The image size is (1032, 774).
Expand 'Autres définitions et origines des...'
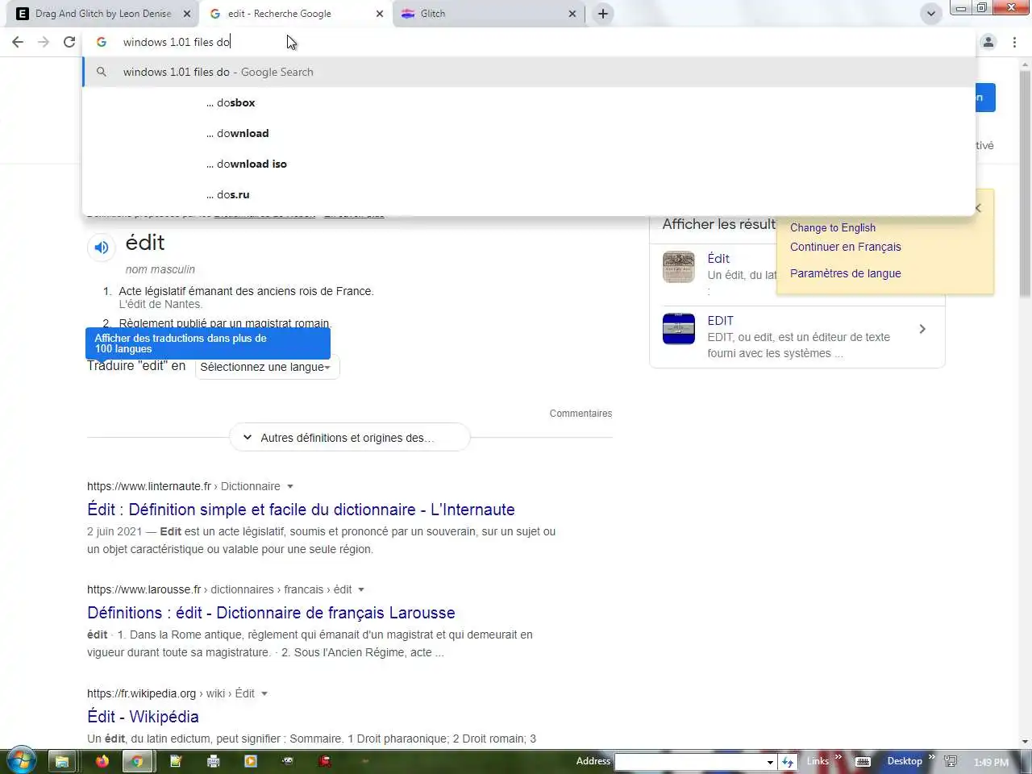pyautogui.click(x=350, y=437)
